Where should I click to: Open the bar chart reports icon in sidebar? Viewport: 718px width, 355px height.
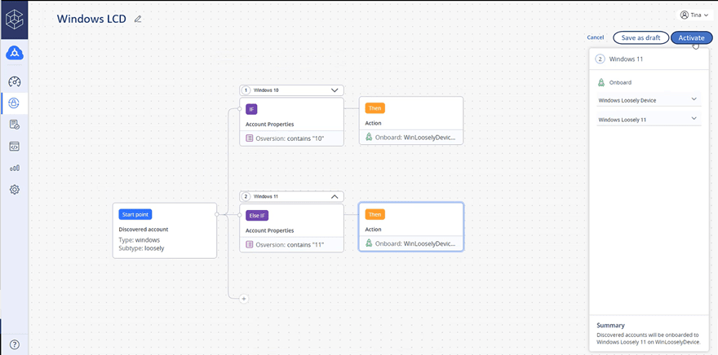click(14, 168)
